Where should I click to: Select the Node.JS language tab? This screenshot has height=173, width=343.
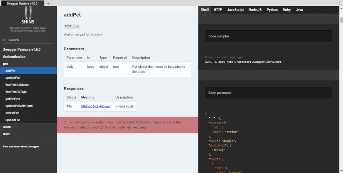255,10
